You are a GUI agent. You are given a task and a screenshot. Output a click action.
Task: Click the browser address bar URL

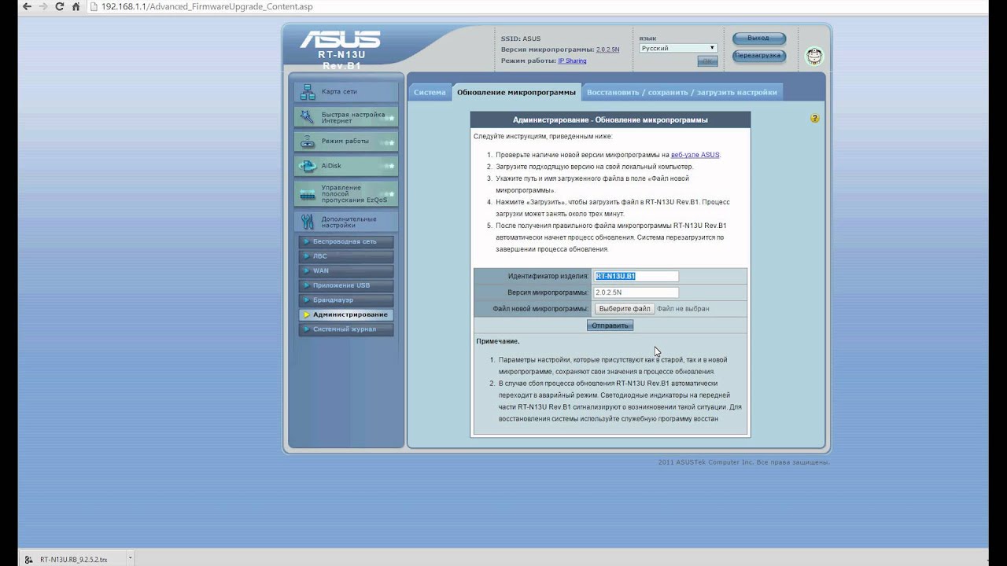208,6
